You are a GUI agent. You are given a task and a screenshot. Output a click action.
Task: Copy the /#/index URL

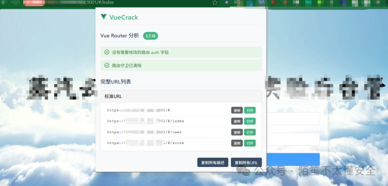(237, 121)
